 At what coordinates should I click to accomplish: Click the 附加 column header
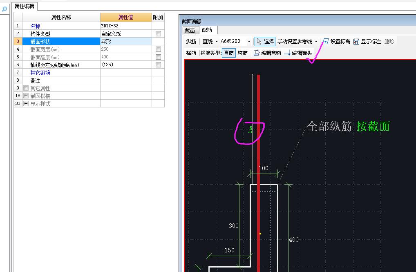pyautogui.click(x=158, y=17)
